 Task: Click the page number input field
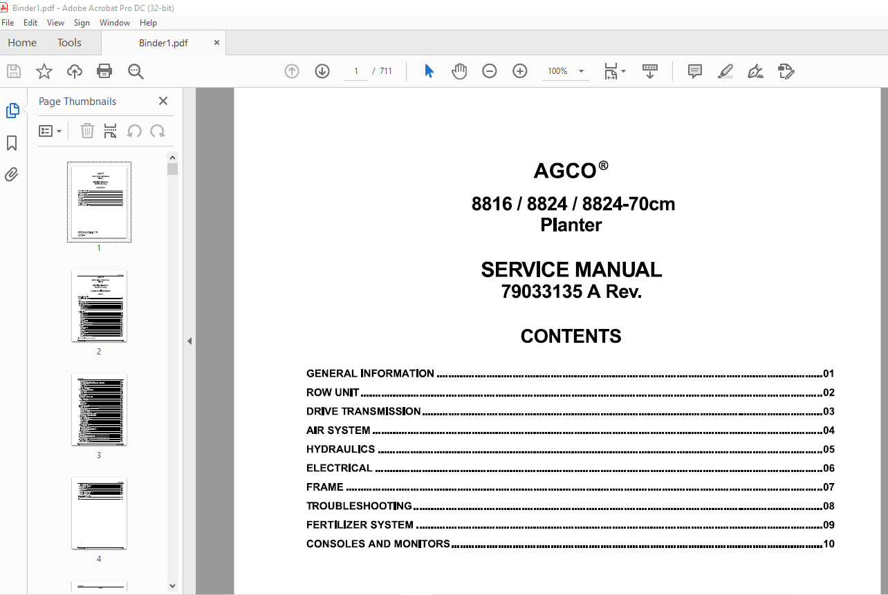coord(356,71)
